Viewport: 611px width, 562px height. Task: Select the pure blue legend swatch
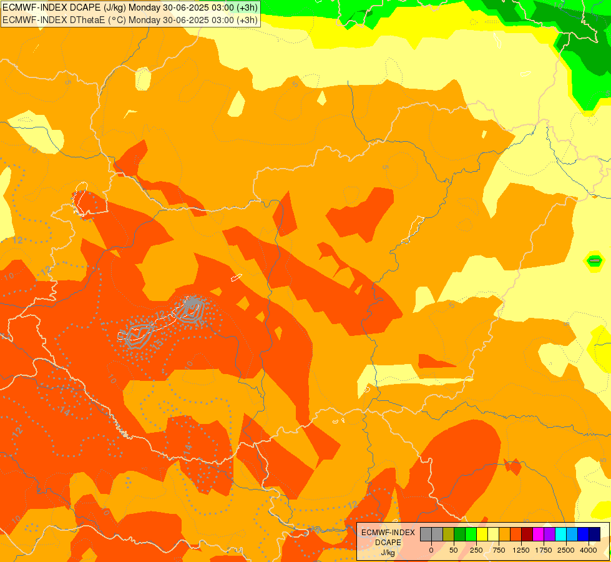pos(584,534)
